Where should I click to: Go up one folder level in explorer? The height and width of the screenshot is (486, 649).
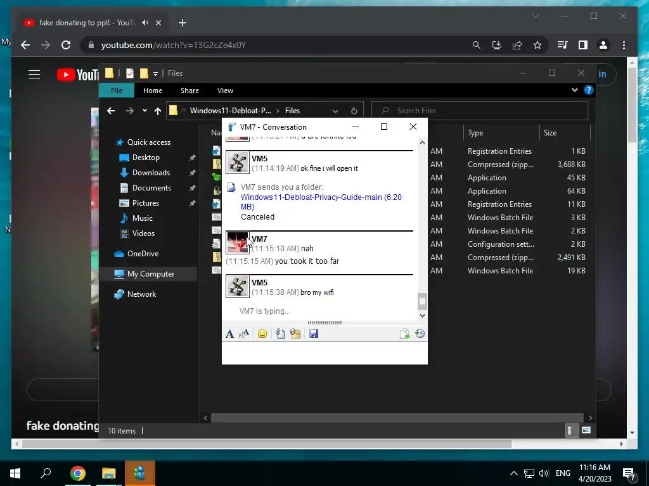[x=158, y=111]
